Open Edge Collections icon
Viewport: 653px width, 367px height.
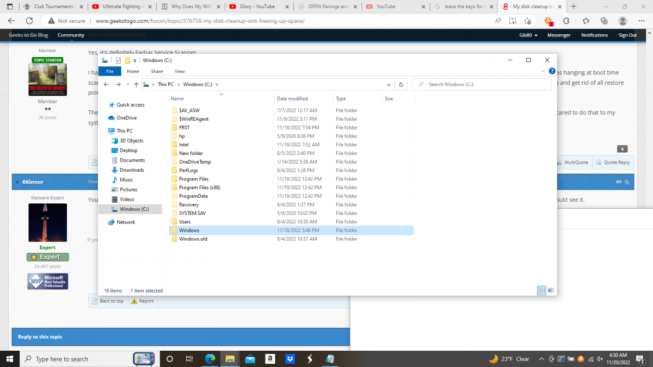[604, 21]
